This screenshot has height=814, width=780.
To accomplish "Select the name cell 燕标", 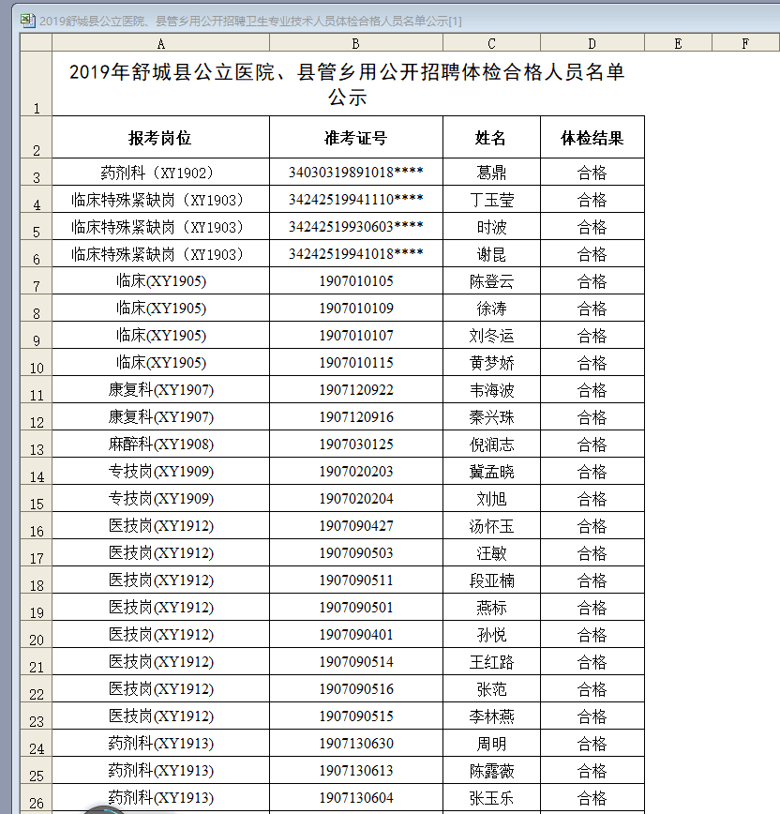I will (491, 608).
